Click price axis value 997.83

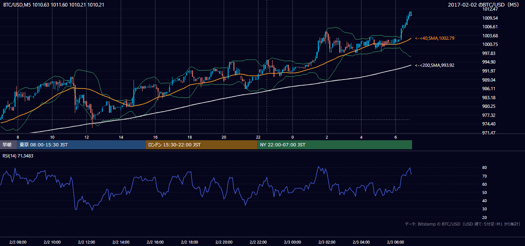(489, 53)
